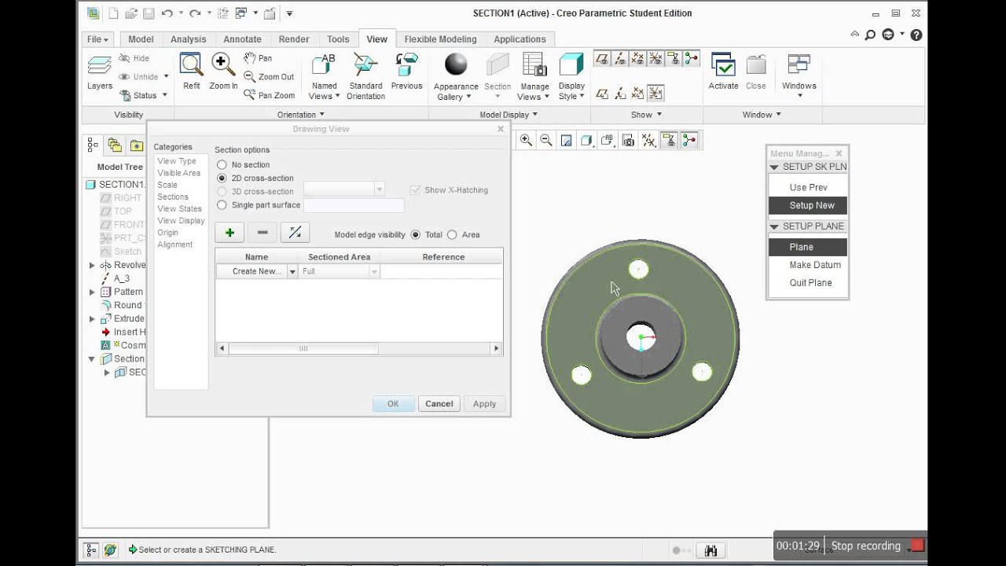Click the Zoom Out ribbon tool

click(x=269, y=77)
